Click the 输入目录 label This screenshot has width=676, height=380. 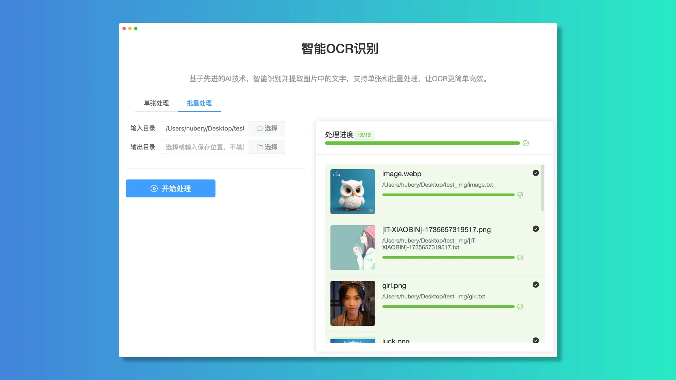tap(143, 128)
